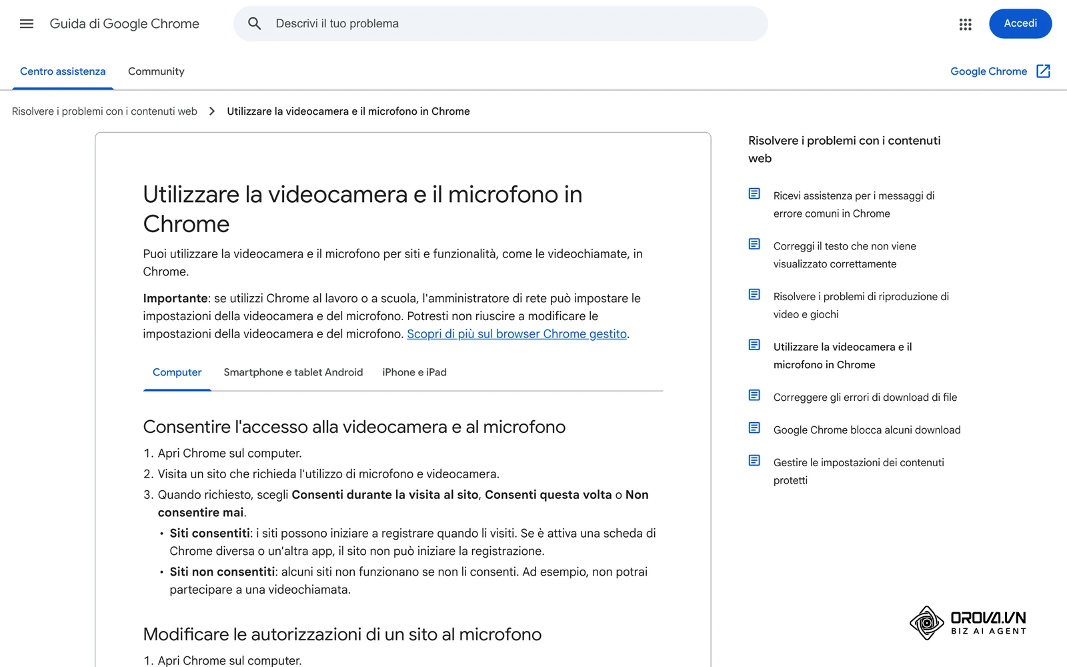Click the breadcrumb text Utilizzare la videocamera e il microfono in Chrome
The width and height of the screenshot is (1067, 667).
pyautogui.click(x=348, y=111)
